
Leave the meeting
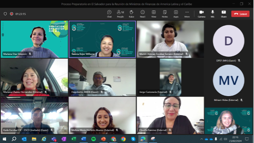click(x=241, y=14)
